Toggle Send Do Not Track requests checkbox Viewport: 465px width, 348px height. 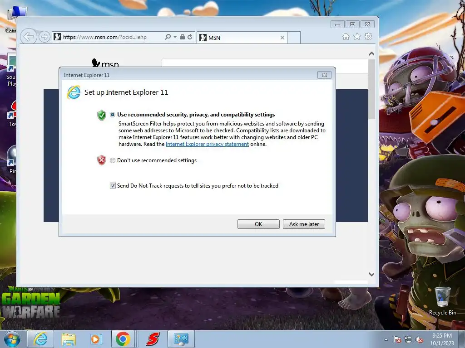(113, 185)
